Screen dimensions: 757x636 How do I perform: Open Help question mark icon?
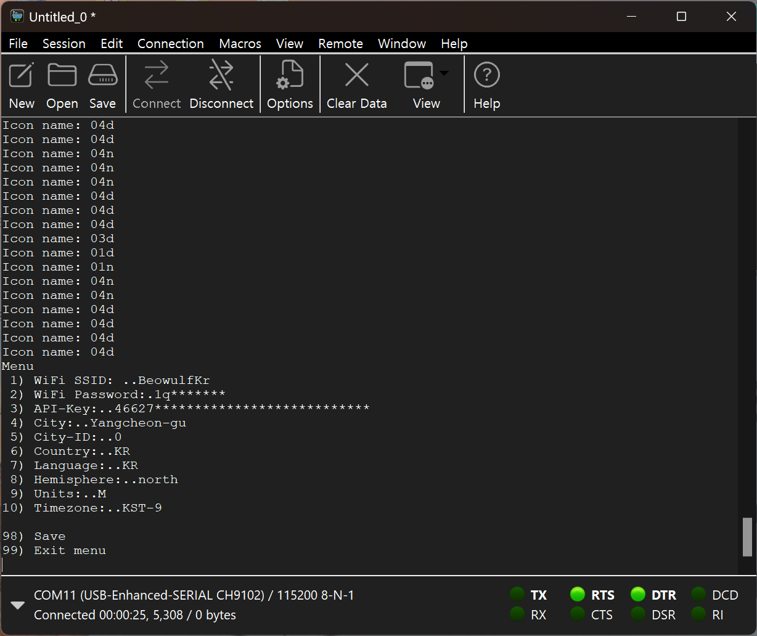click(x=486, y=75)
